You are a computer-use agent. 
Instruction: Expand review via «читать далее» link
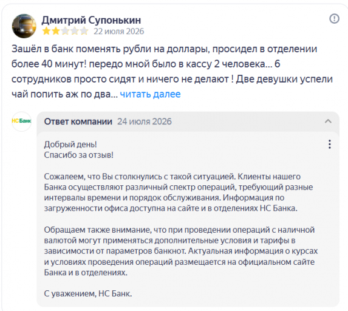(x=150, y=94)
